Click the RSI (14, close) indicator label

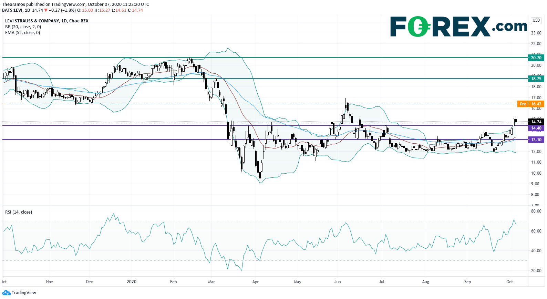19,212
